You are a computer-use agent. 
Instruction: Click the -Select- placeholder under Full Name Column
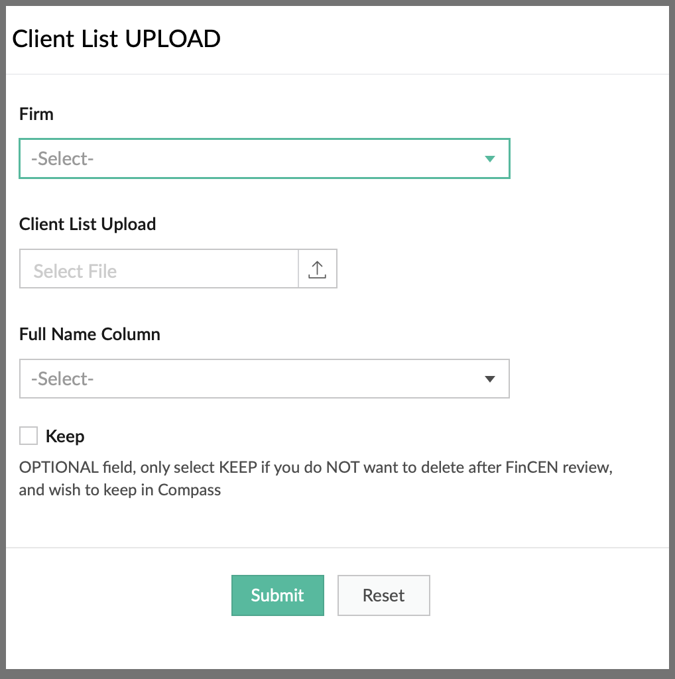[62, 379]
